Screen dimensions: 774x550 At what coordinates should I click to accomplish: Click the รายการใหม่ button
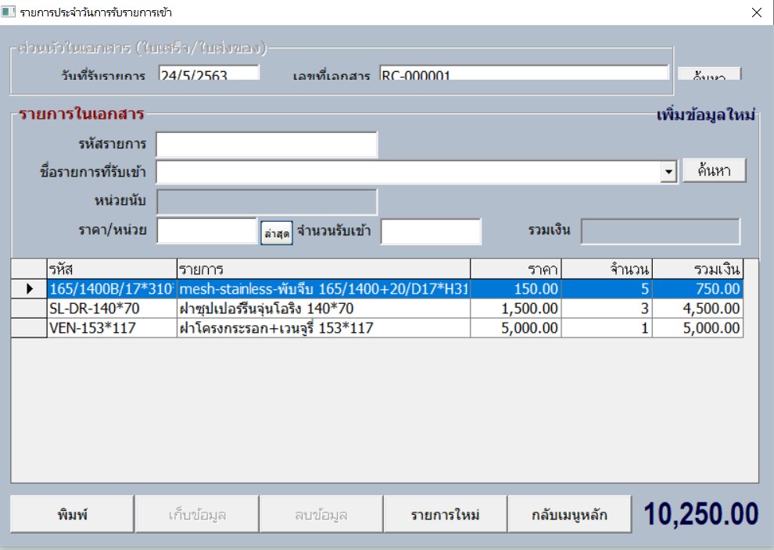coord(446,514)
